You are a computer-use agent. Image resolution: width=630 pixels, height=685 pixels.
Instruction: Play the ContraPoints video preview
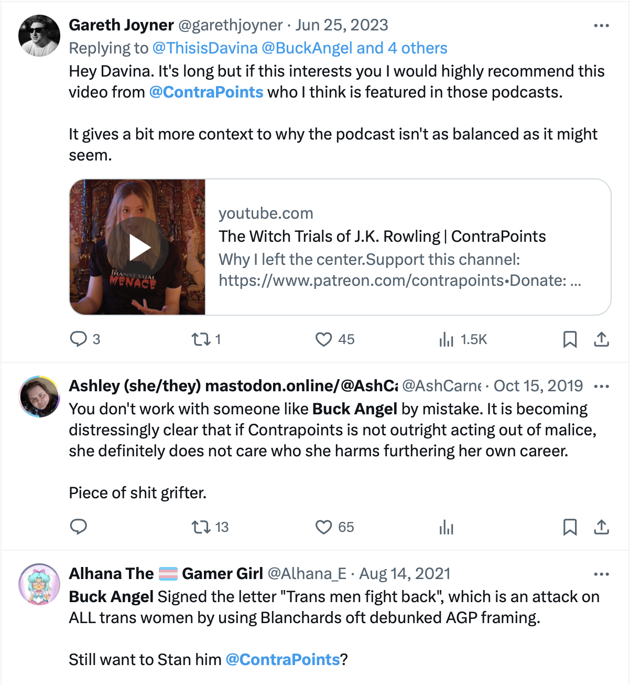138,247
